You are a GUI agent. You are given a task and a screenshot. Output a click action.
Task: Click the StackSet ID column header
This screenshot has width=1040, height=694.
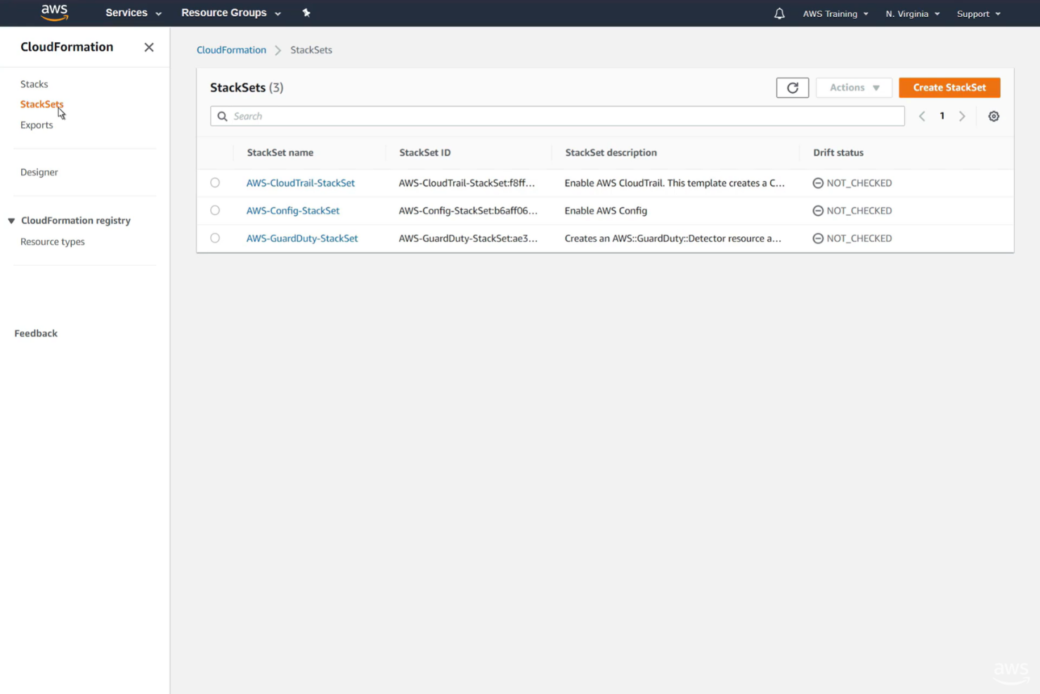424,153
